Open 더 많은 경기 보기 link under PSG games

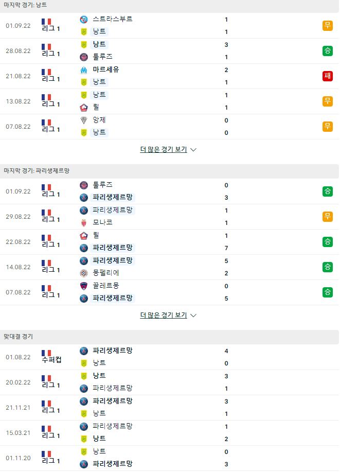pyautogui.click(x=164, y=315)
